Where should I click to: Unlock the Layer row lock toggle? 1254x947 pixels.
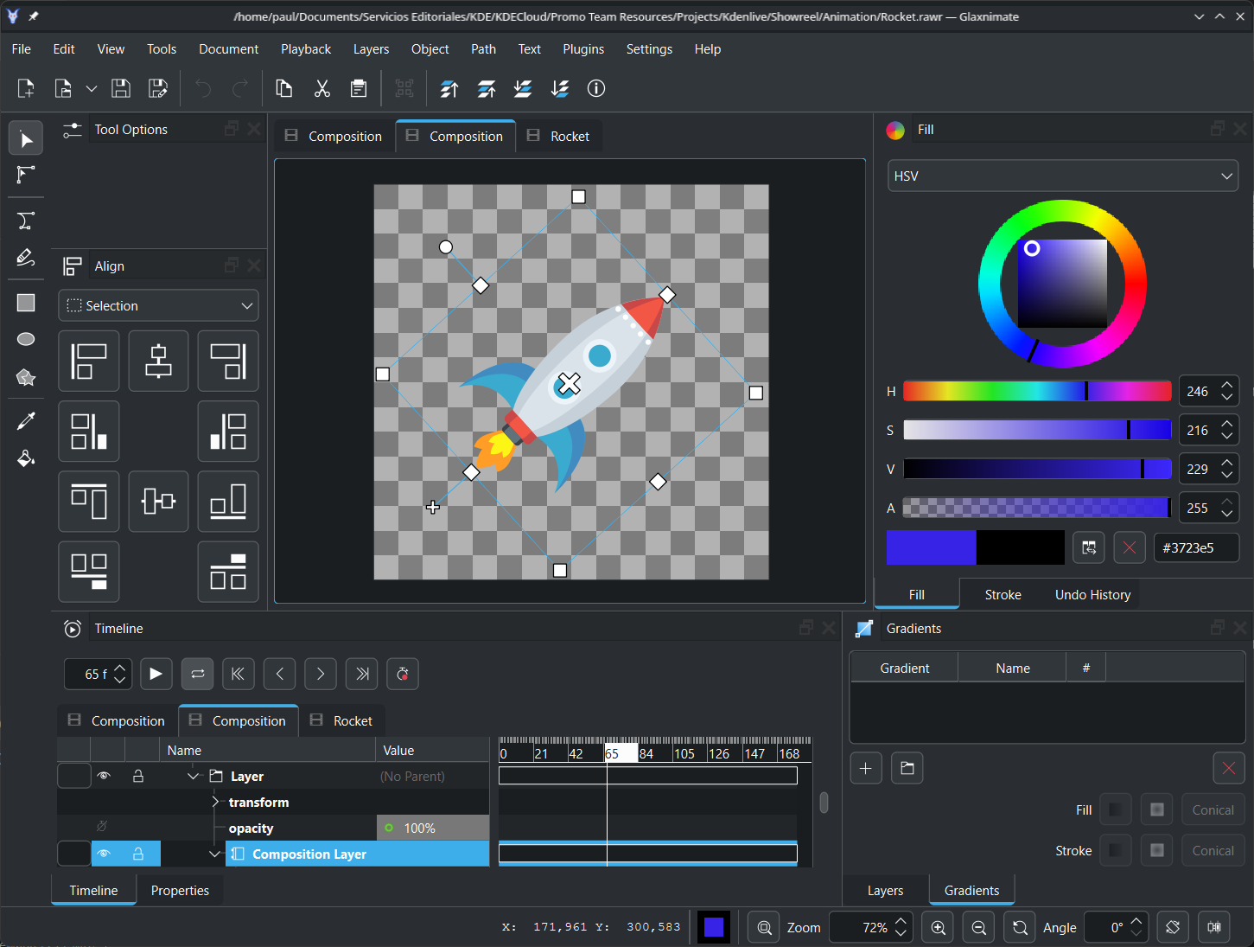pos(138,776)
